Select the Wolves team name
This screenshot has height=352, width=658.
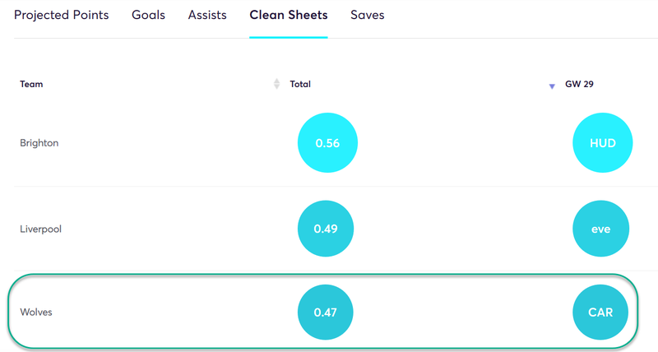(x=36, y=313)
